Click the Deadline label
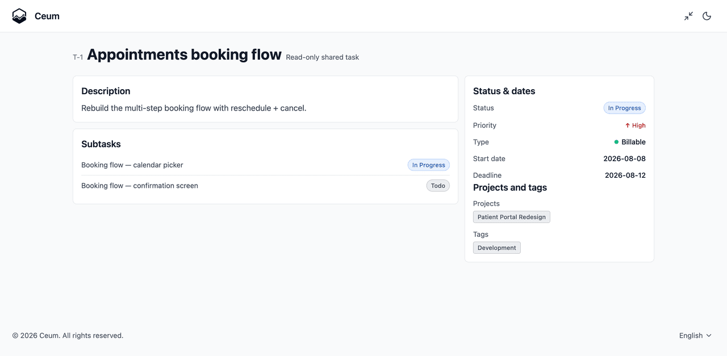The height and width of the screenshot is (356, 727). coord(487,175)
